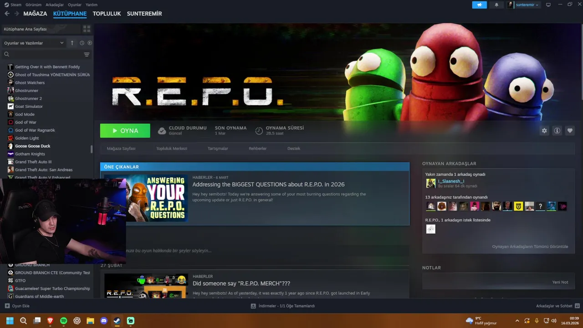Viewport: 583px width, 328px height.
Task: Open Spotify from the taskbar
Action: [64, 321]
